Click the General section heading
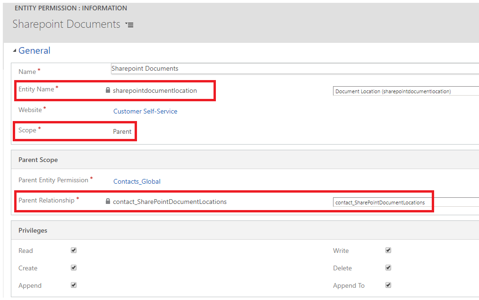 tap(34, 50)
